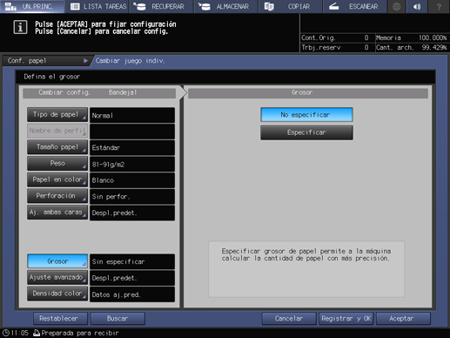Click the Datos aj.pred. value
Image resolution: width=450 pixels, height=338 pixels.
pos(132,294)
